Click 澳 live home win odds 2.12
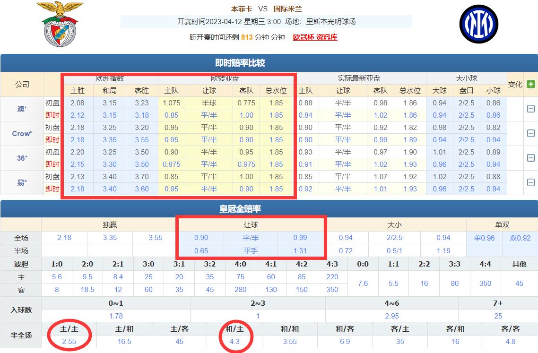This screenshot has width=538, height=353. click(78, 115)
